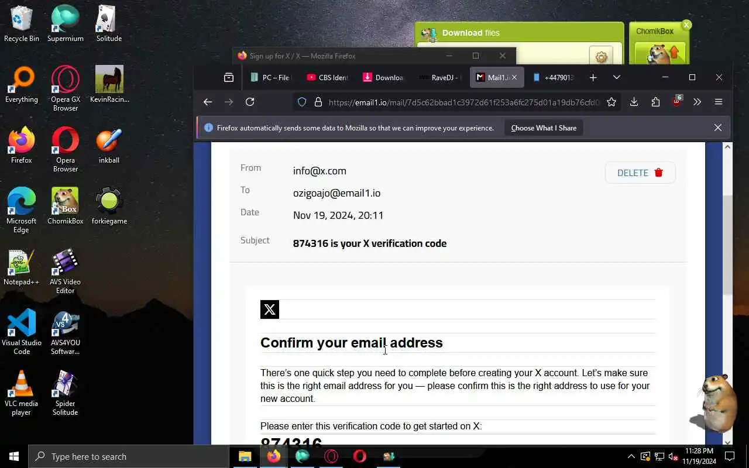Dismiss the Firefox data notification bar

click(x=718, y=128)
